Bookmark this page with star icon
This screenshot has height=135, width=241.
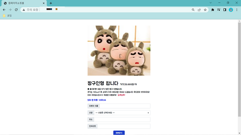coord(205,10)
